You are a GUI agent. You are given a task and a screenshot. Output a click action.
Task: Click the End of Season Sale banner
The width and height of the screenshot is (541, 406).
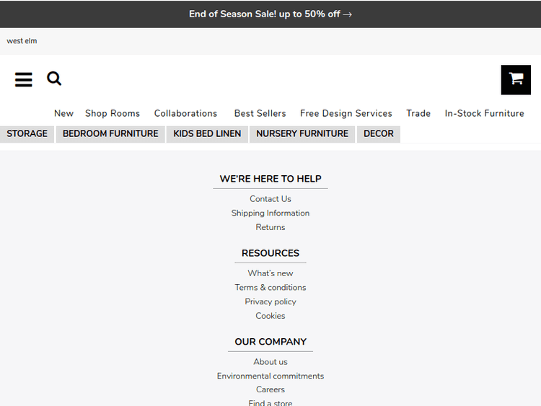(x=270, y=14)
